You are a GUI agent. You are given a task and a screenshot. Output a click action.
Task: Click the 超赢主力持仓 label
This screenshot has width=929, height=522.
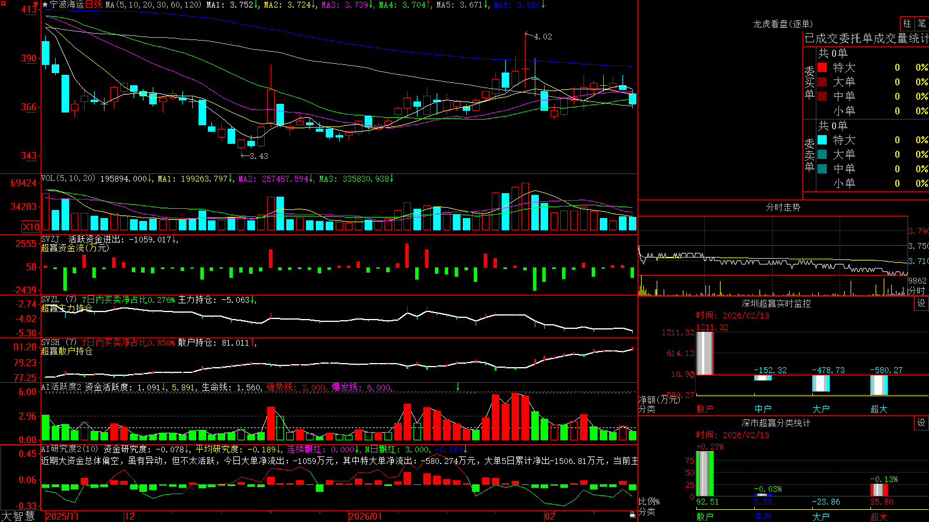point(67,308)
